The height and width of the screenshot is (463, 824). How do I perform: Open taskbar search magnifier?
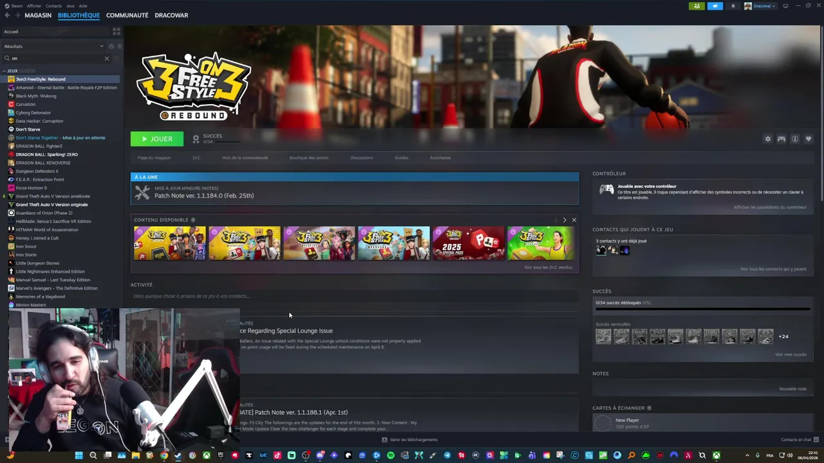click(93, 455)
